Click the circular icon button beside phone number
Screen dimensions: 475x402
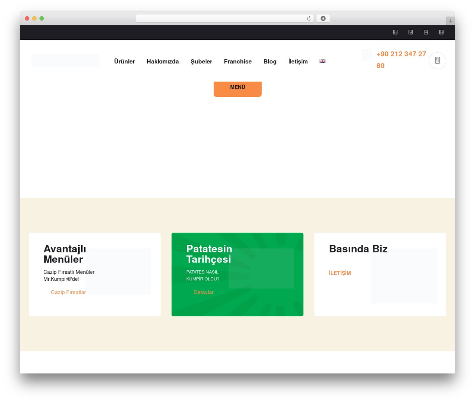click(x=437, y=60)
